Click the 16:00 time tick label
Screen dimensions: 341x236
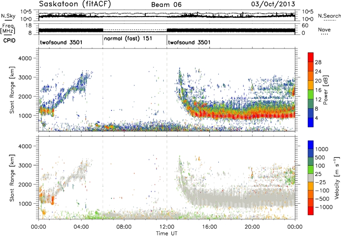pyautogui.click(x=209, y=227)
